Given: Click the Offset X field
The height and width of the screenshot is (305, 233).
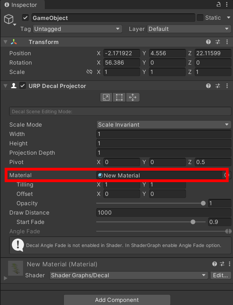Looking at the screenshot, I should tap(122, 194).
